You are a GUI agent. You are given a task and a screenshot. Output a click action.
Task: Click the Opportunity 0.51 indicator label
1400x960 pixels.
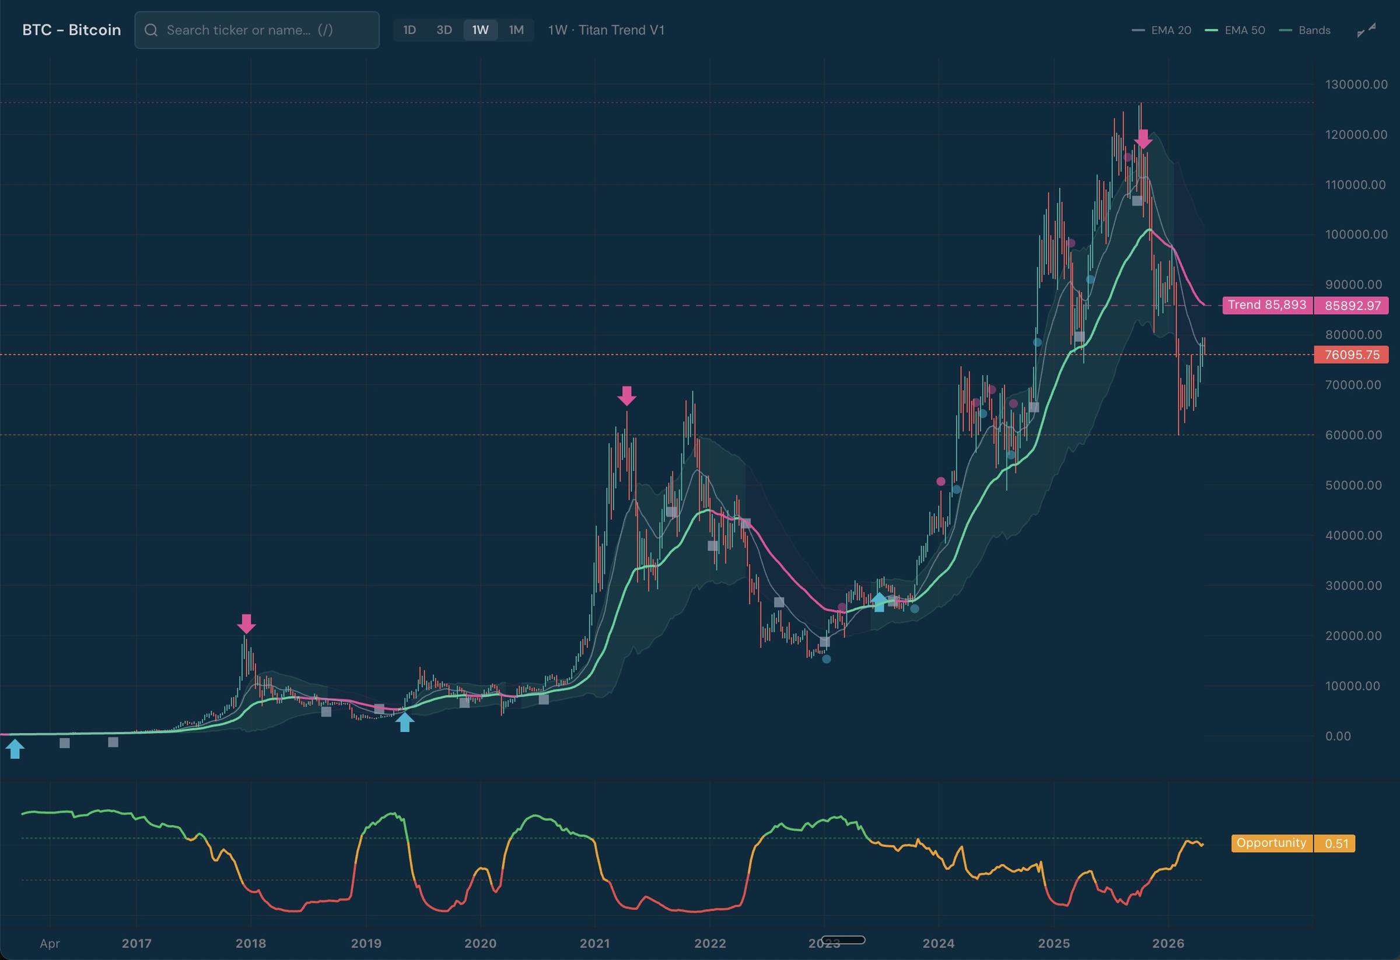click(x=1271, y=843)
